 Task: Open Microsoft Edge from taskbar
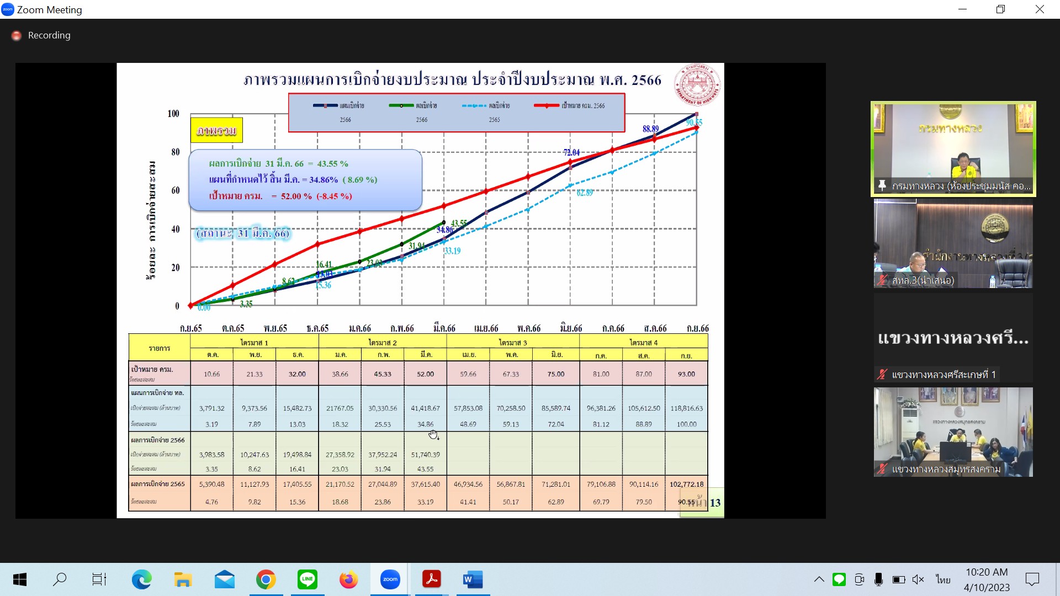[x=141, y=579]
